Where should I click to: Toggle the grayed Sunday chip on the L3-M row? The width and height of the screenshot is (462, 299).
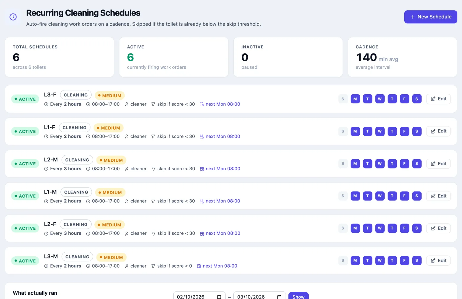343,260
